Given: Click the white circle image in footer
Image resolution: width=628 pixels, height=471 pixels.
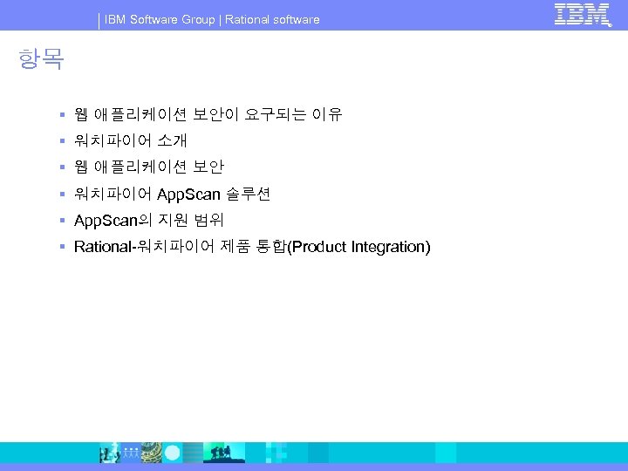Looking at the screenshot, I should click(x=173, y=453).
